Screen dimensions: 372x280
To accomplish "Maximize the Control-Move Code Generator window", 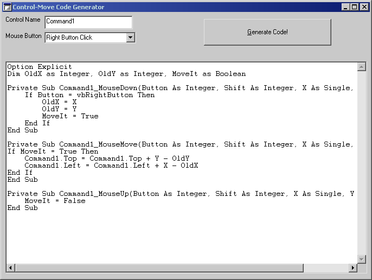I will [x=355, y=7].
